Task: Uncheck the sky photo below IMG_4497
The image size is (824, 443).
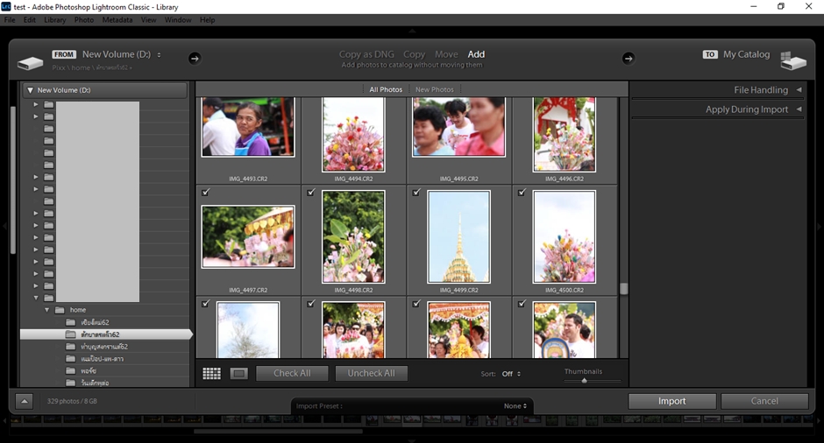Action: (x=205, y=304)
